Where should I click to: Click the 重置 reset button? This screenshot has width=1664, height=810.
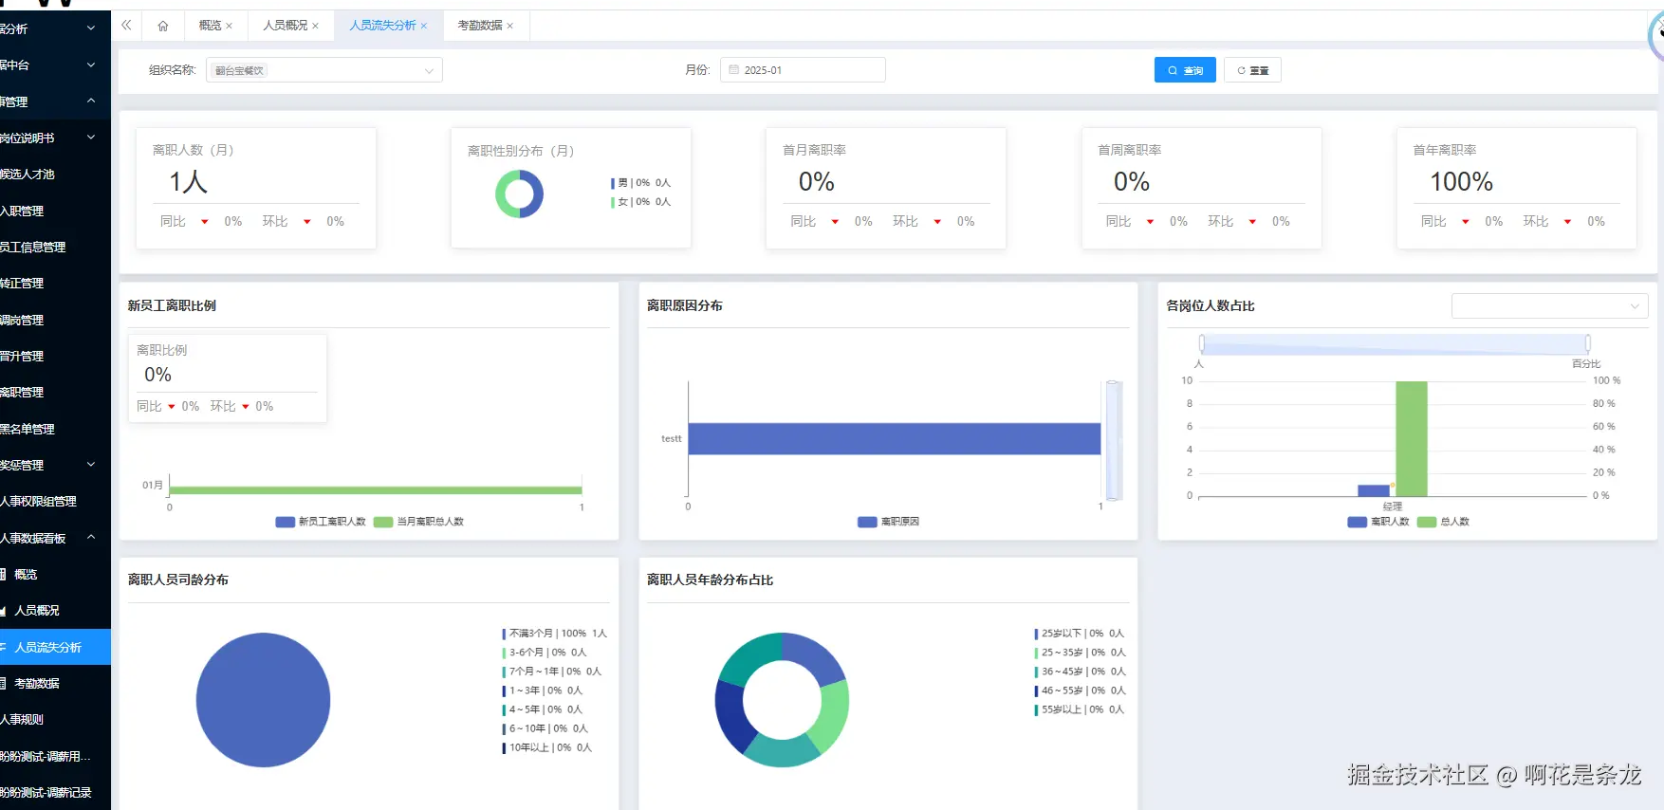(1252, 70)
